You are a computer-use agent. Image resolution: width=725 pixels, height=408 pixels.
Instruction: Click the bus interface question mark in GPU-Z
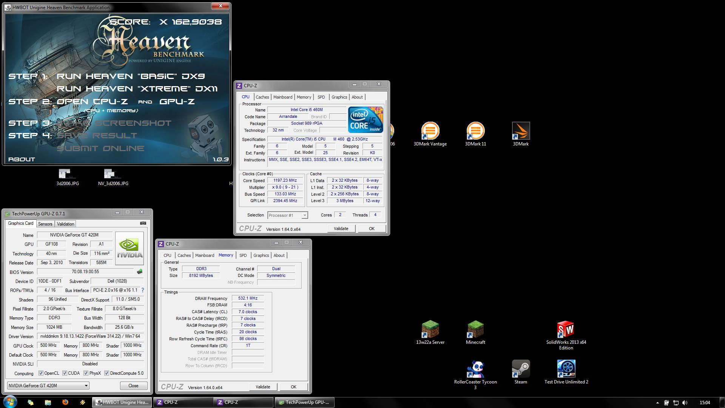[x=142, y=290]
